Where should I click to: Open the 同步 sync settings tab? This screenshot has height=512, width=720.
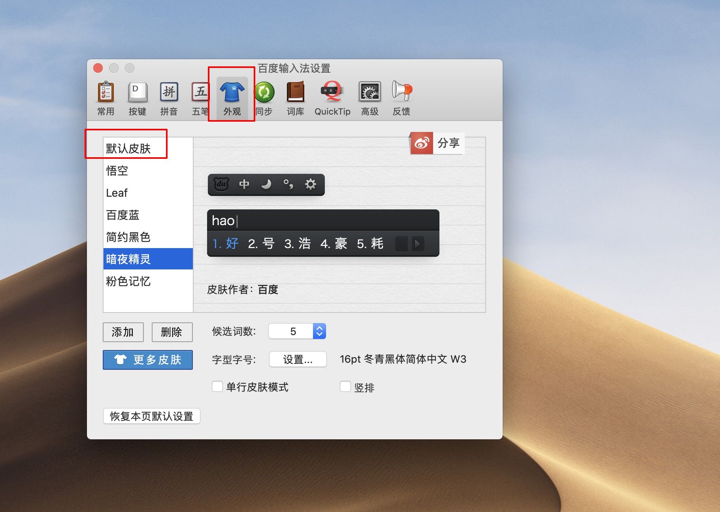[264, 98]
